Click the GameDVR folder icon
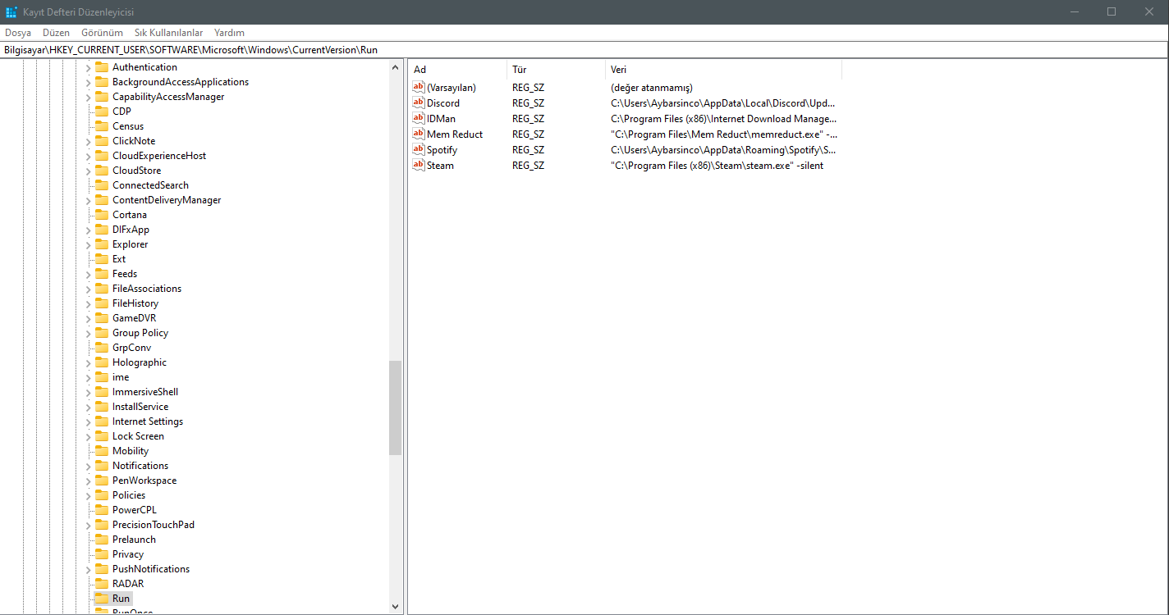Viewport: 1169px width, 615px height. coord(102,318)
